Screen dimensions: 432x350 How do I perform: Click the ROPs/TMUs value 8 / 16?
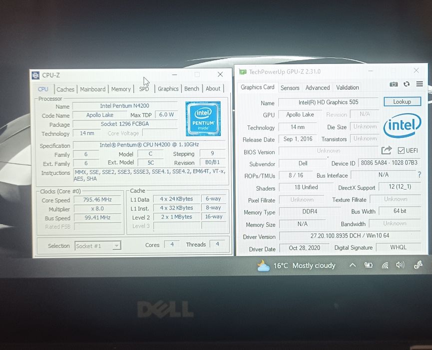pos(296,175)
